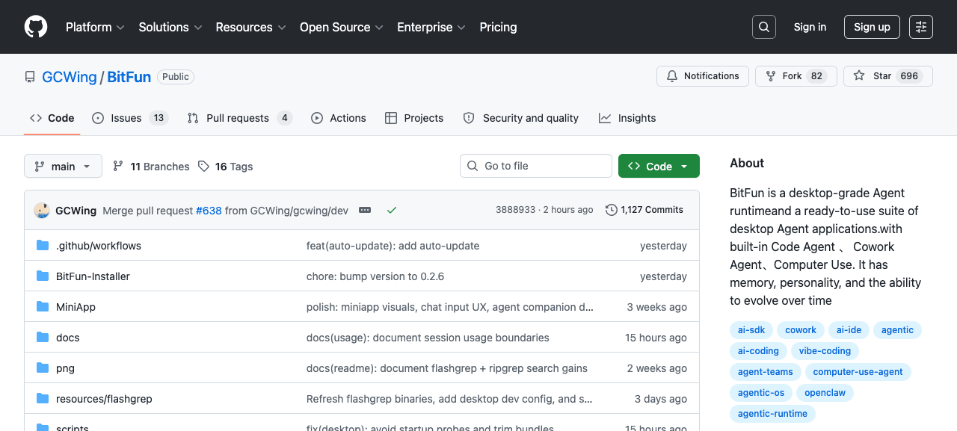
Task: Click the folder icon for .github/workflows
Action: point(43,246)
